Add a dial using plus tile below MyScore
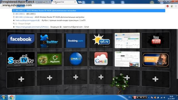This screenshot has width=178, height=100. click(x=50, y=78)
